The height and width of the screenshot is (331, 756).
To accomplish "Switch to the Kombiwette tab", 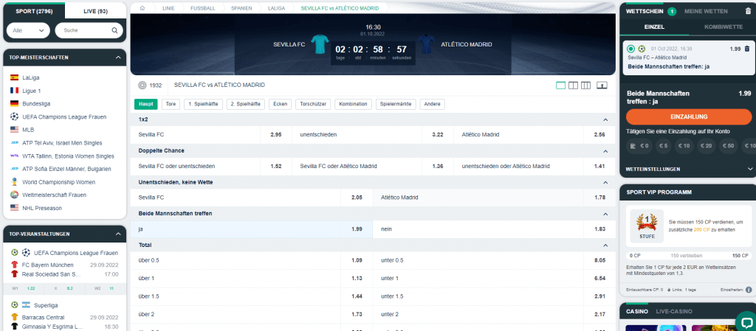I will click(x=724, y=27).
